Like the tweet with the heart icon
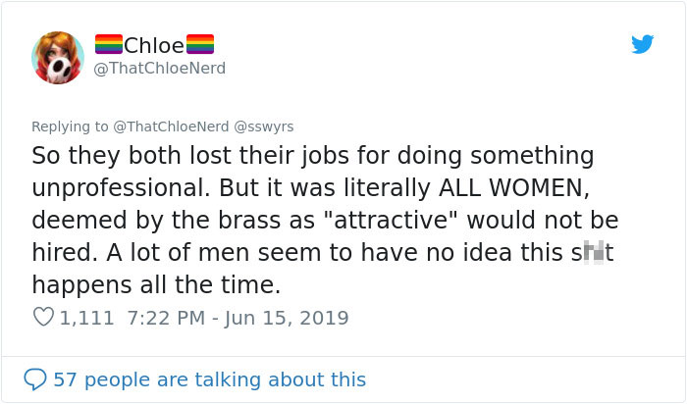Screen dimensions: 687x404 42,318
